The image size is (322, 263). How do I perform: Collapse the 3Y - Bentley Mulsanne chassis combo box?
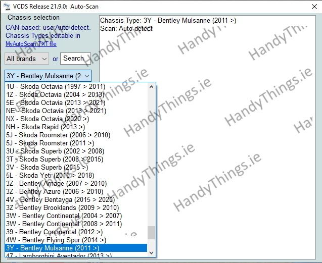tap(48, 76)
